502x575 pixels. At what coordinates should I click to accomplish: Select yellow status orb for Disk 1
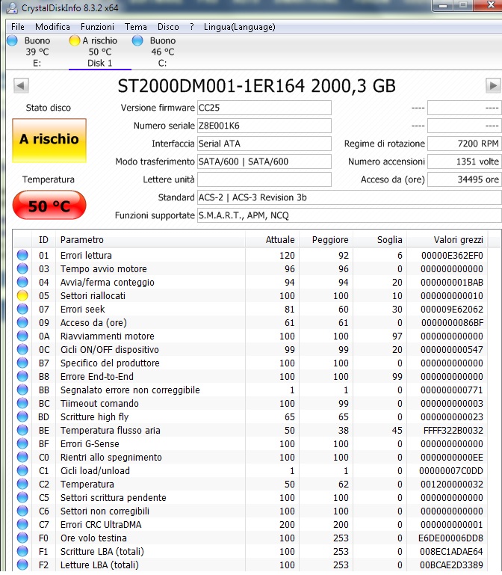point(75,40)
